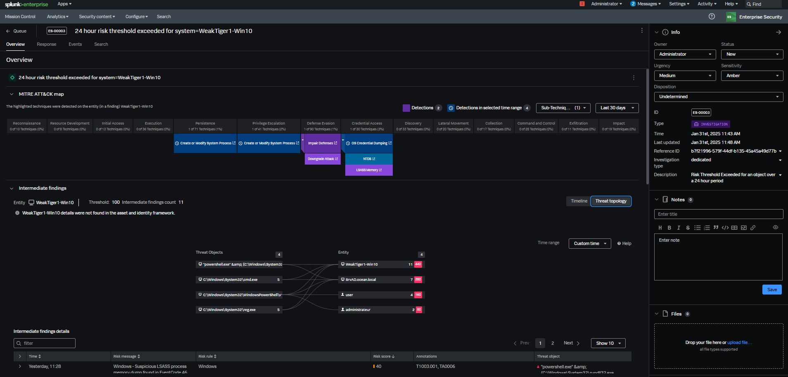Open the Search tab beside Events
The height and width of the screenshot is (377, 788).
click(101, 44)
